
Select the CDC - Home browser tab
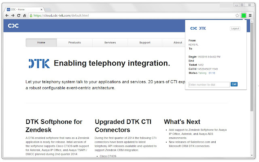24,10
